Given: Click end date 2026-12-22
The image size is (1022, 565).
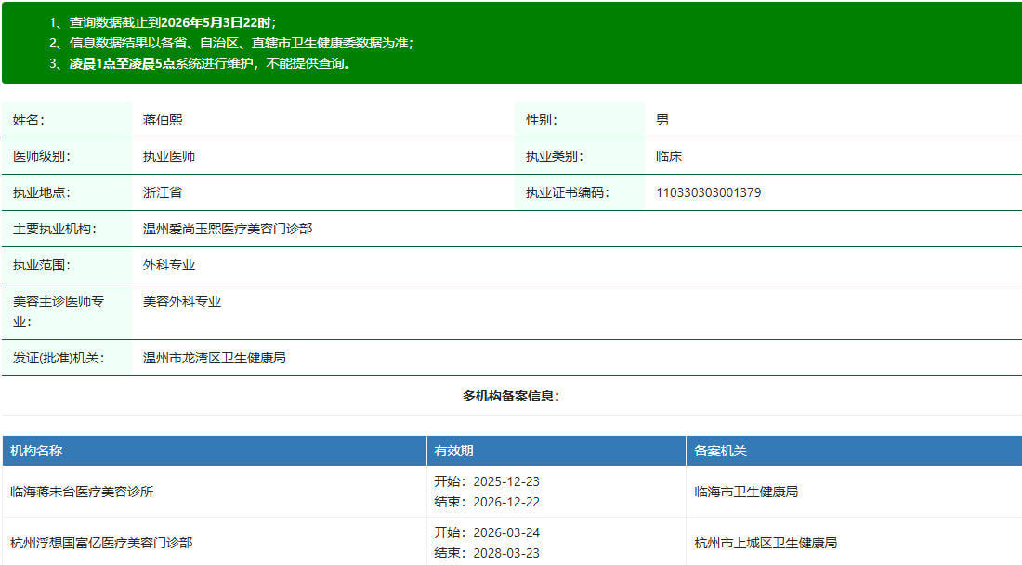Looking at the screenshot, I should (x=506, y=503).
